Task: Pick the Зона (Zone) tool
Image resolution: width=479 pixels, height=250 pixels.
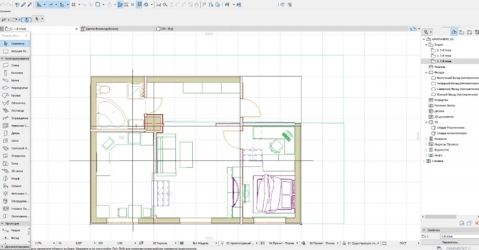Action: 15,163
